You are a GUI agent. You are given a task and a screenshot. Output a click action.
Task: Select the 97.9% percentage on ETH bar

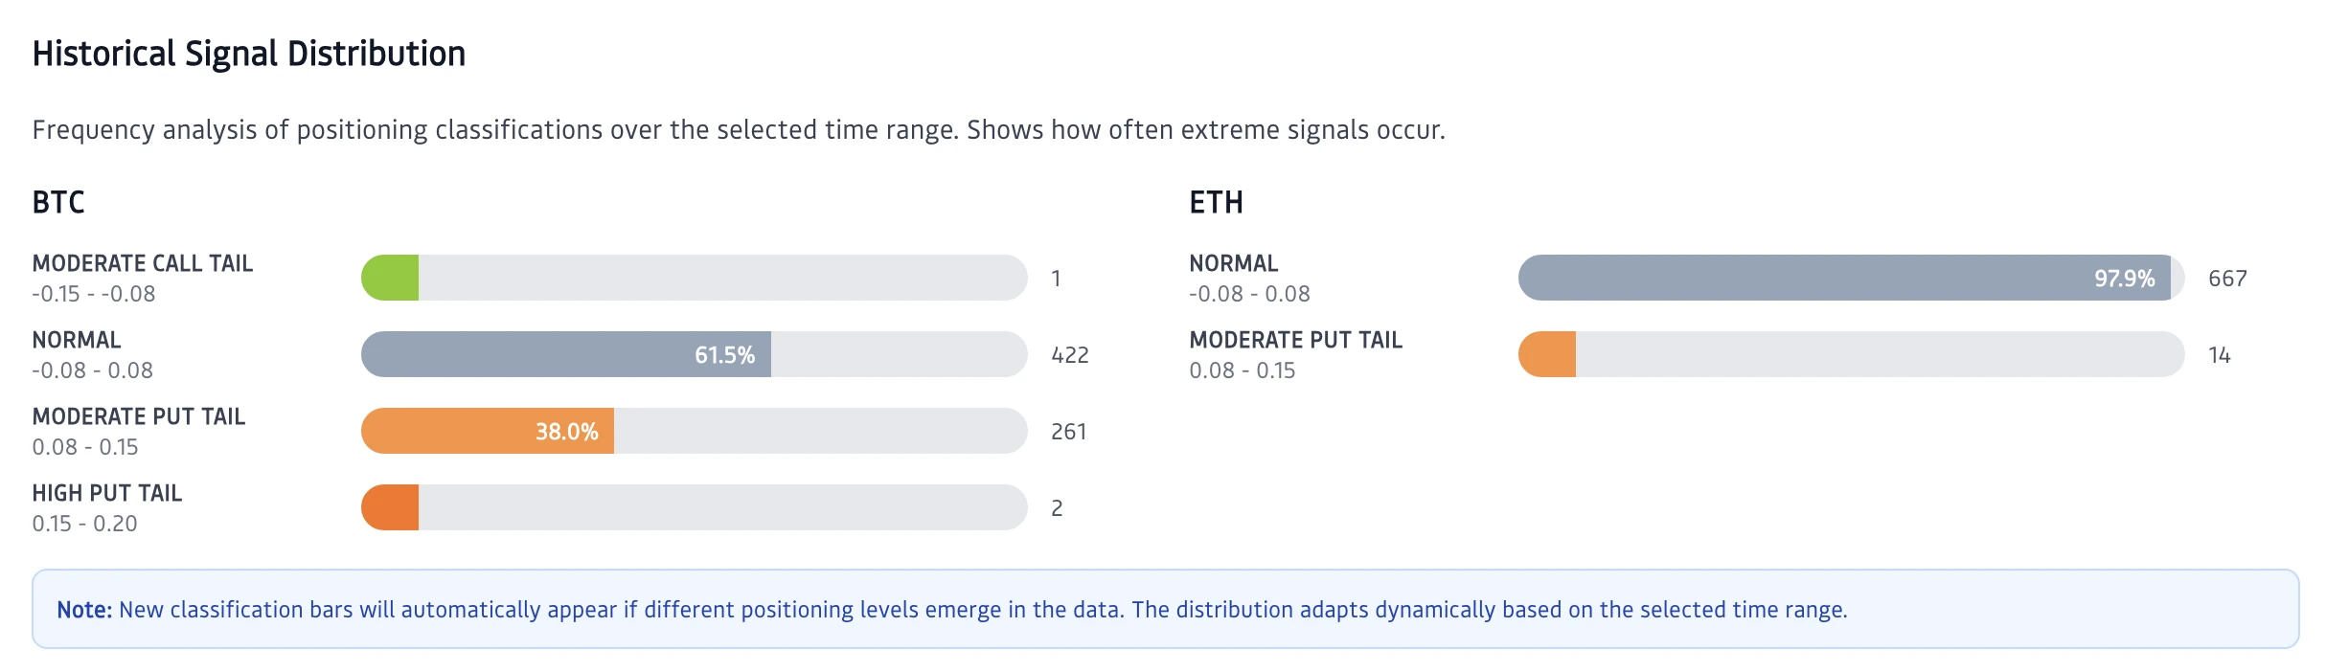pyautogui.click(x=2124, y=279)
